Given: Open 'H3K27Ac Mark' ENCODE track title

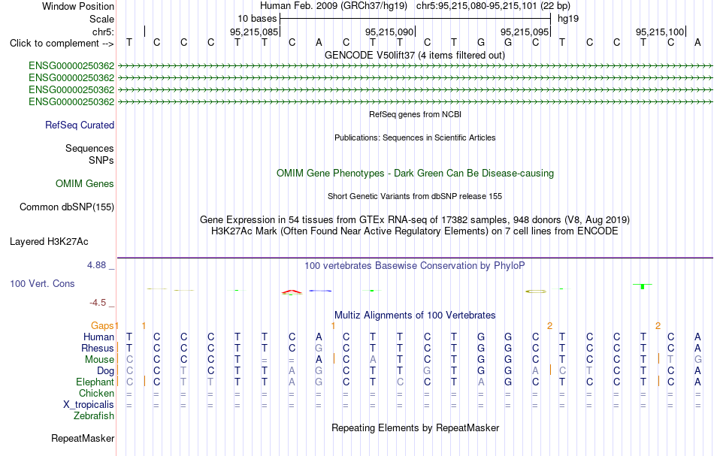Looking at the screenshot, I should (415, 231).
